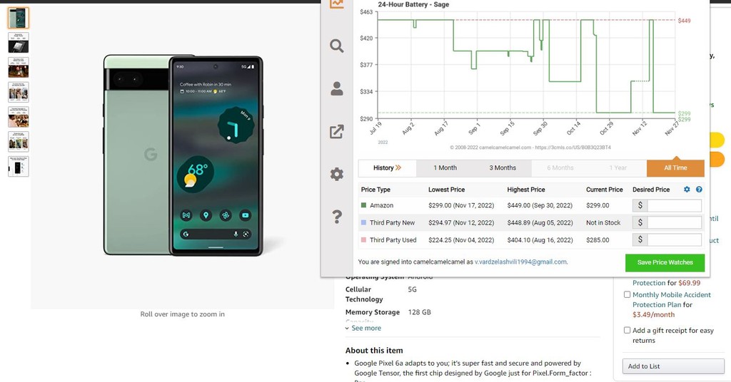
Task: Check Monthly Mobile Accident Protection Plan box
Action: coord(627,294)
